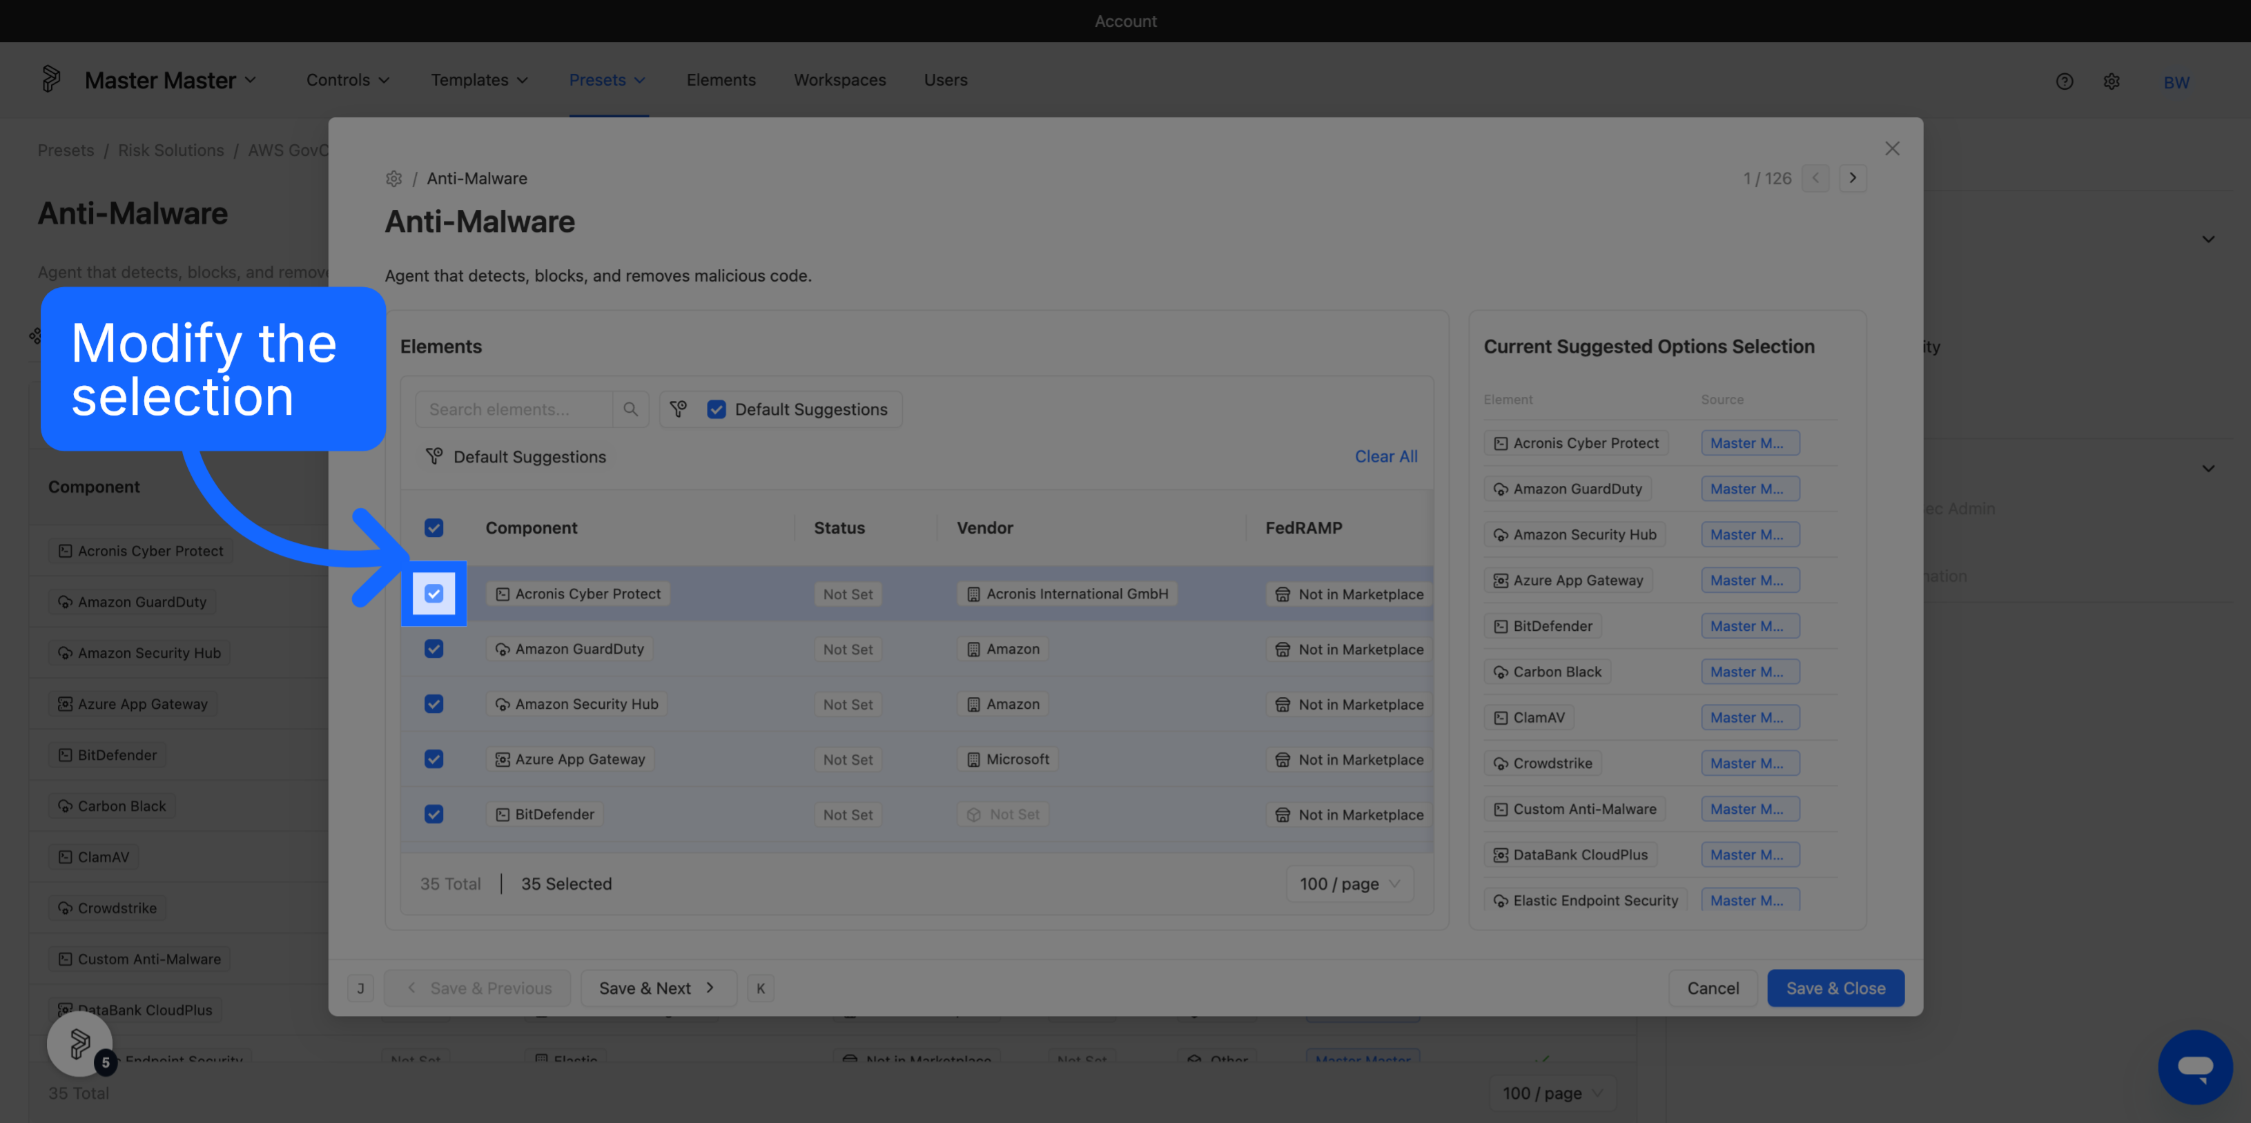The width and height of the screenshot is (2251, 1123).
Task: Click the Azure App Gateway icon in table
Action: point(503,759)
